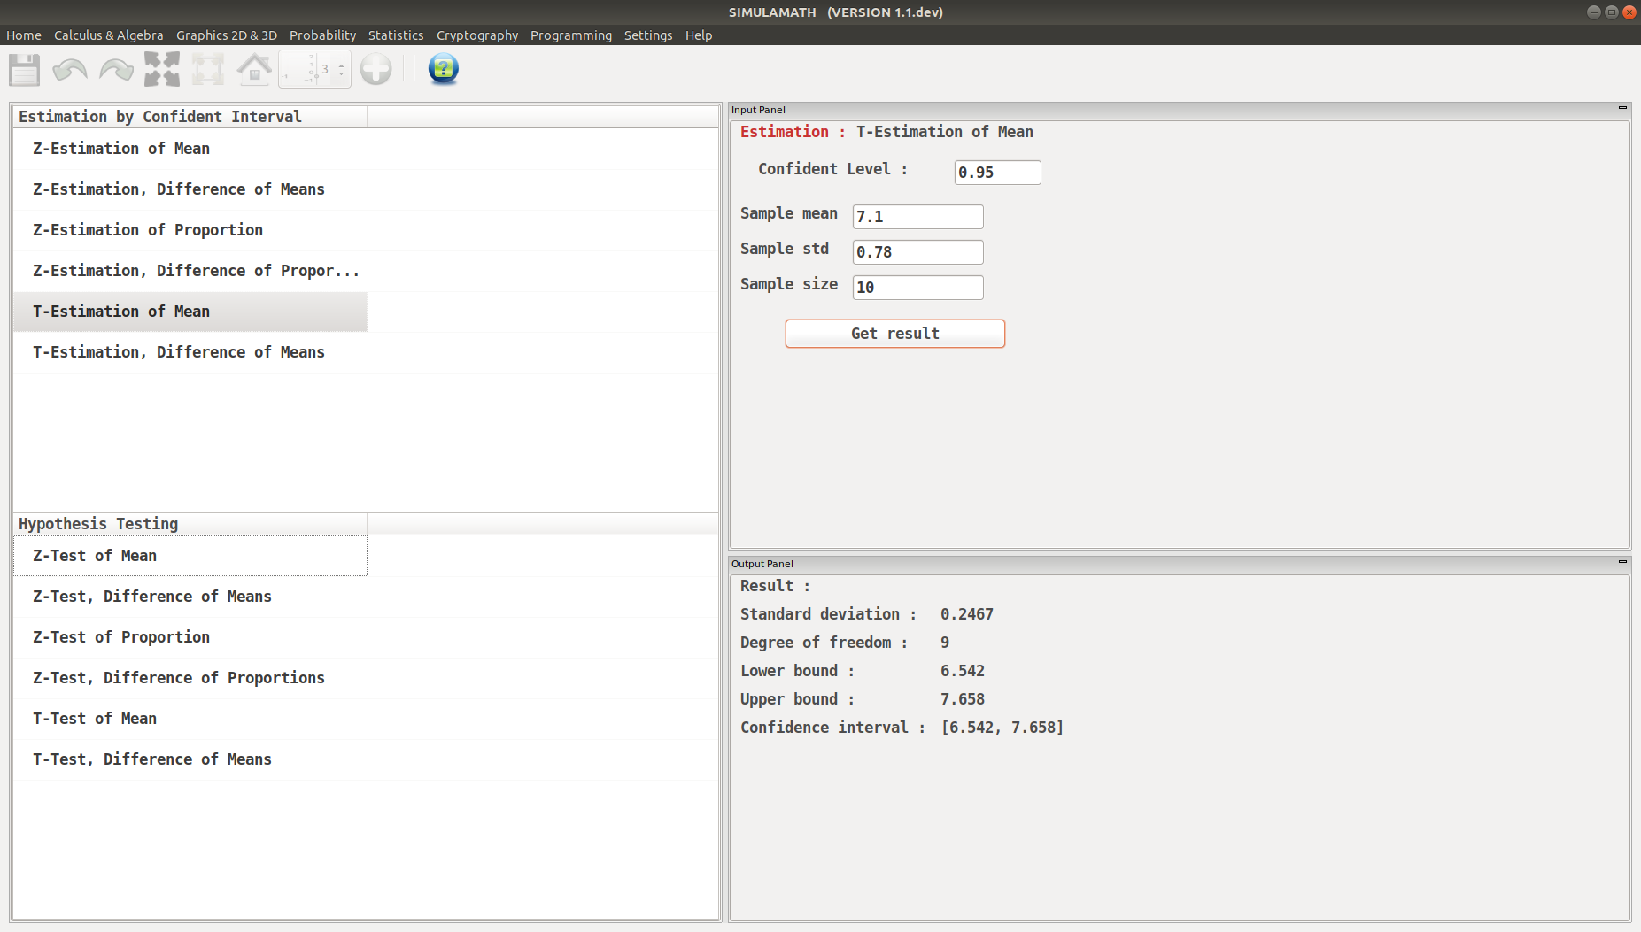The height and width of the screenshot is (932, 1641).
Task: Select Z-Estimation of Proportion
Action: coord(190,230)
